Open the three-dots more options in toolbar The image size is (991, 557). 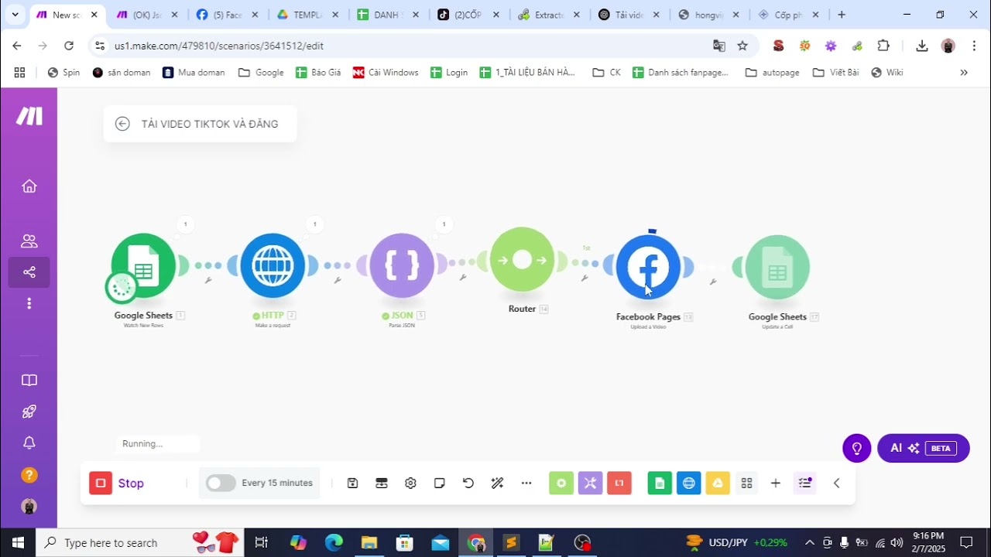click(526, 483)
